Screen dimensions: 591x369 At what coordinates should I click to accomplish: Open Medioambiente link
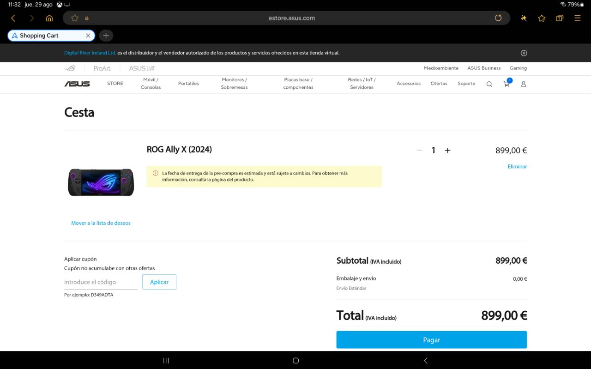[441, 68]
